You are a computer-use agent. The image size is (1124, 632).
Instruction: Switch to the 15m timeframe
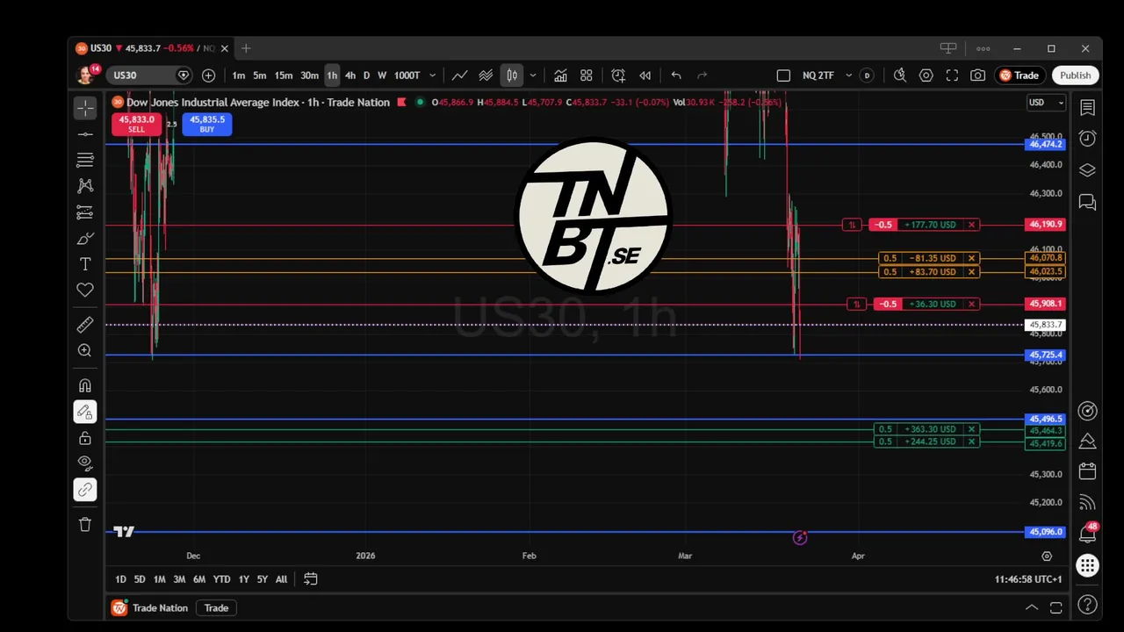(284, 75)
